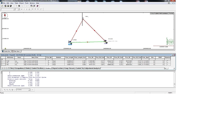
Task: Click the red book help icon
Action: click(x=38, y=6)
